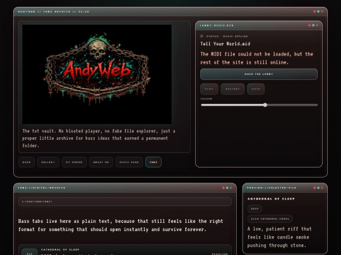Screen dimensions: 341x255
Task: Click the teal dot in Preview Selected File window
Action: coord(318,188)
